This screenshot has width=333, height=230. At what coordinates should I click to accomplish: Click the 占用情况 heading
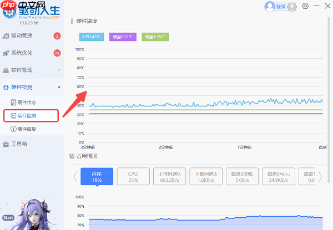[x=87, y=156]
